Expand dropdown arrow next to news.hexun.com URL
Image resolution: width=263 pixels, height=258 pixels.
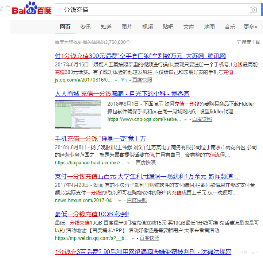pos(120,201)
